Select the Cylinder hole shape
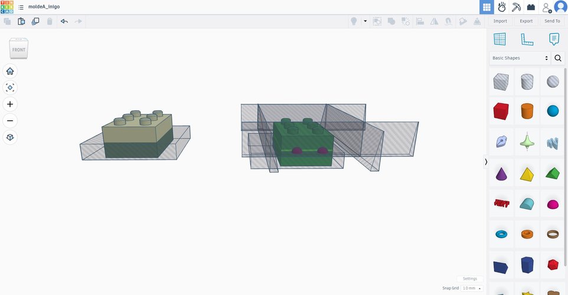 (x=527, y=81)
